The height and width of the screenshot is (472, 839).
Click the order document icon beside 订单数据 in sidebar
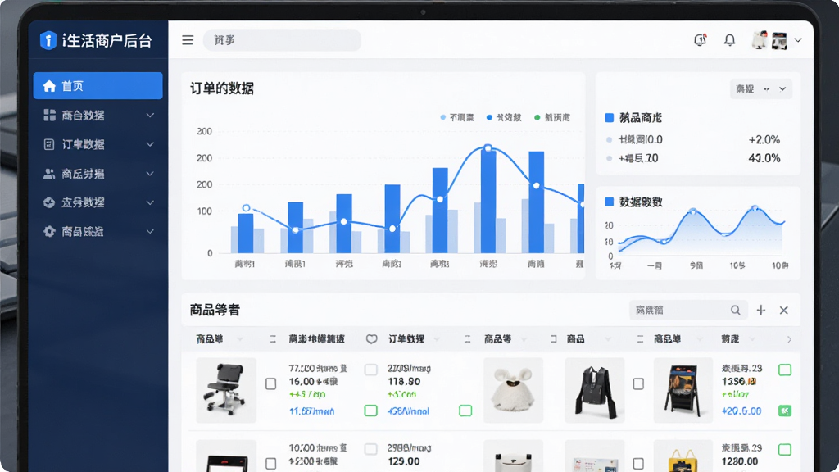[x=48, y=144]
